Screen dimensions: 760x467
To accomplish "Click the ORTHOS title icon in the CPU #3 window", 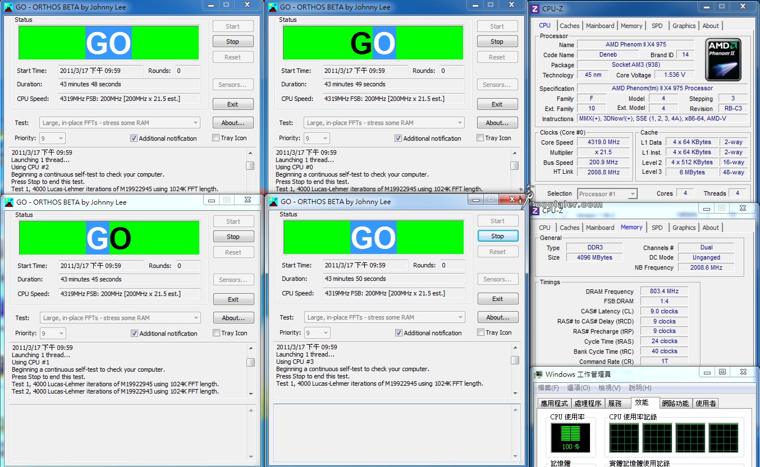I will click(x=273, y=202).
